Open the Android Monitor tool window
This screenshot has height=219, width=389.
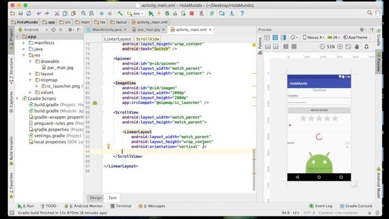click(x=84, y=206)
